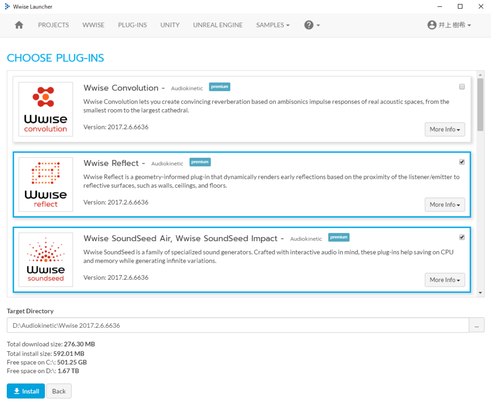This screenshot has width=491, height=403.
Task: Click Audiokinetic label beside Wwise Reflect
Action: coord(167,163)
